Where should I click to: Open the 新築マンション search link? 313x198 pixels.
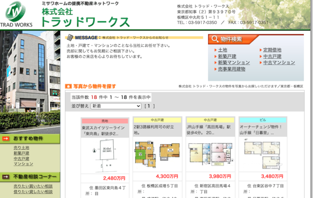coord(234,63)
